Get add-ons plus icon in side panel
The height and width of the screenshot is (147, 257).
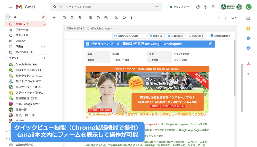(x=248, y=74)
